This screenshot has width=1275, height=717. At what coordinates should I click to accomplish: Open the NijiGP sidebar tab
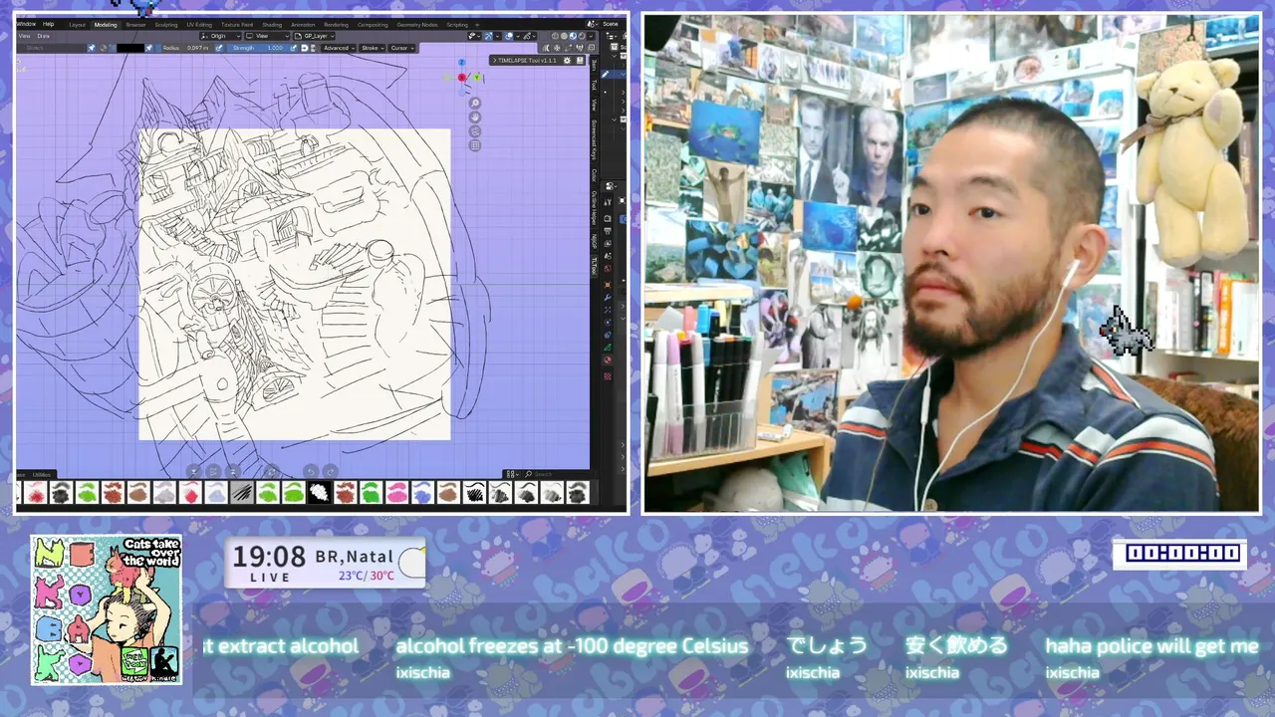(x=594, y=240)
